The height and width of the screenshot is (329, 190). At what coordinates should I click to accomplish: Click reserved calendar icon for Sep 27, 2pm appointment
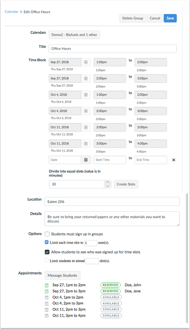(x=47, y=291)
